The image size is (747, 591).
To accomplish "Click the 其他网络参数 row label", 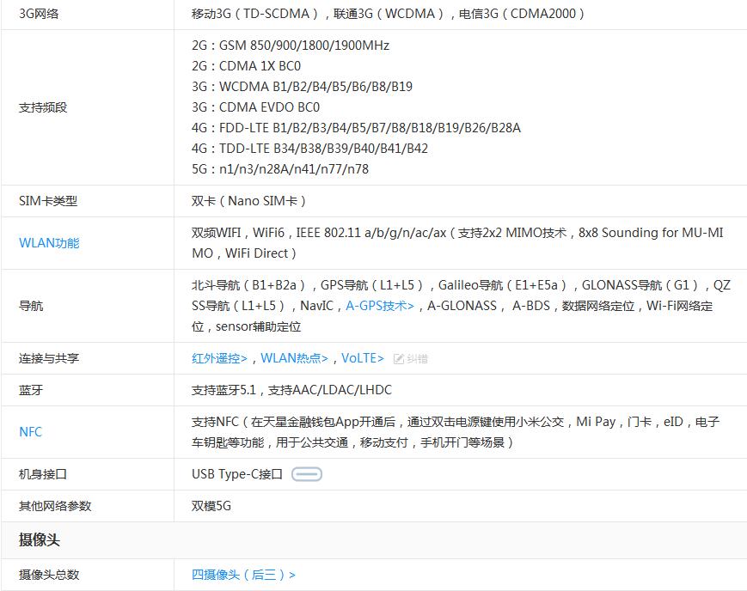I will (55, 506).
